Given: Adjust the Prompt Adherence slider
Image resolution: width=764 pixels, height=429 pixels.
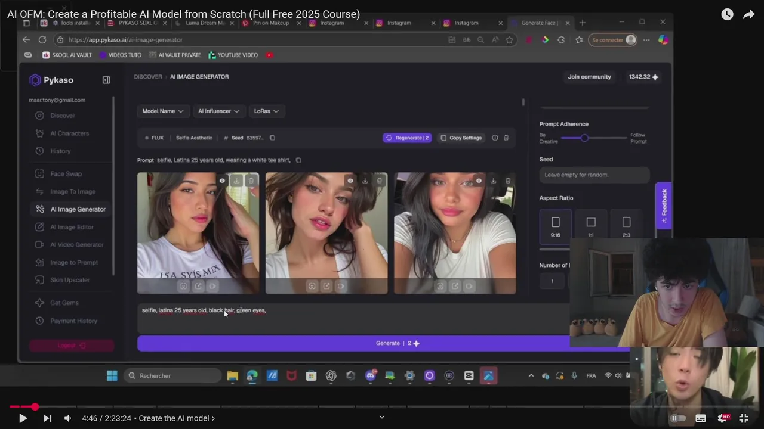Looking at the screenshot, I should pos(584,138).
